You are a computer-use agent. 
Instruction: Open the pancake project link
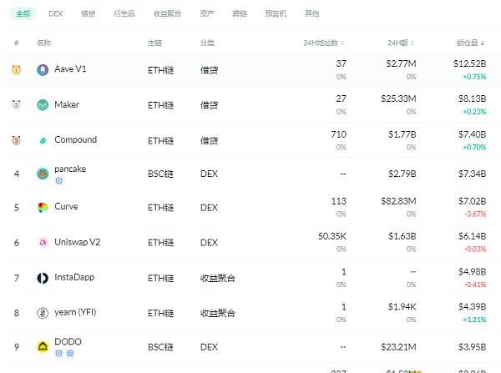(x=70, y=169)
